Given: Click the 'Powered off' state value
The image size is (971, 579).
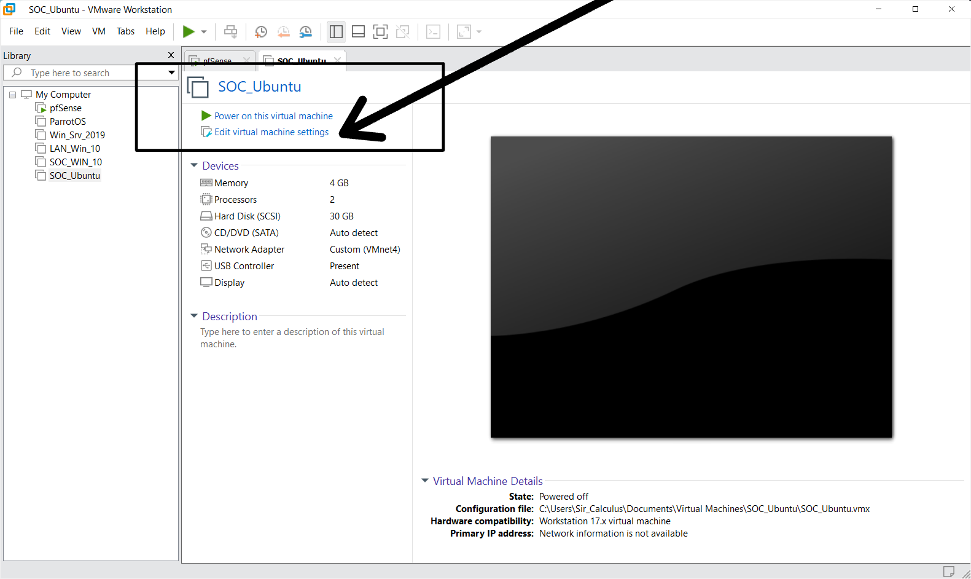Looking at the screenshot, I should pos(564,497).
